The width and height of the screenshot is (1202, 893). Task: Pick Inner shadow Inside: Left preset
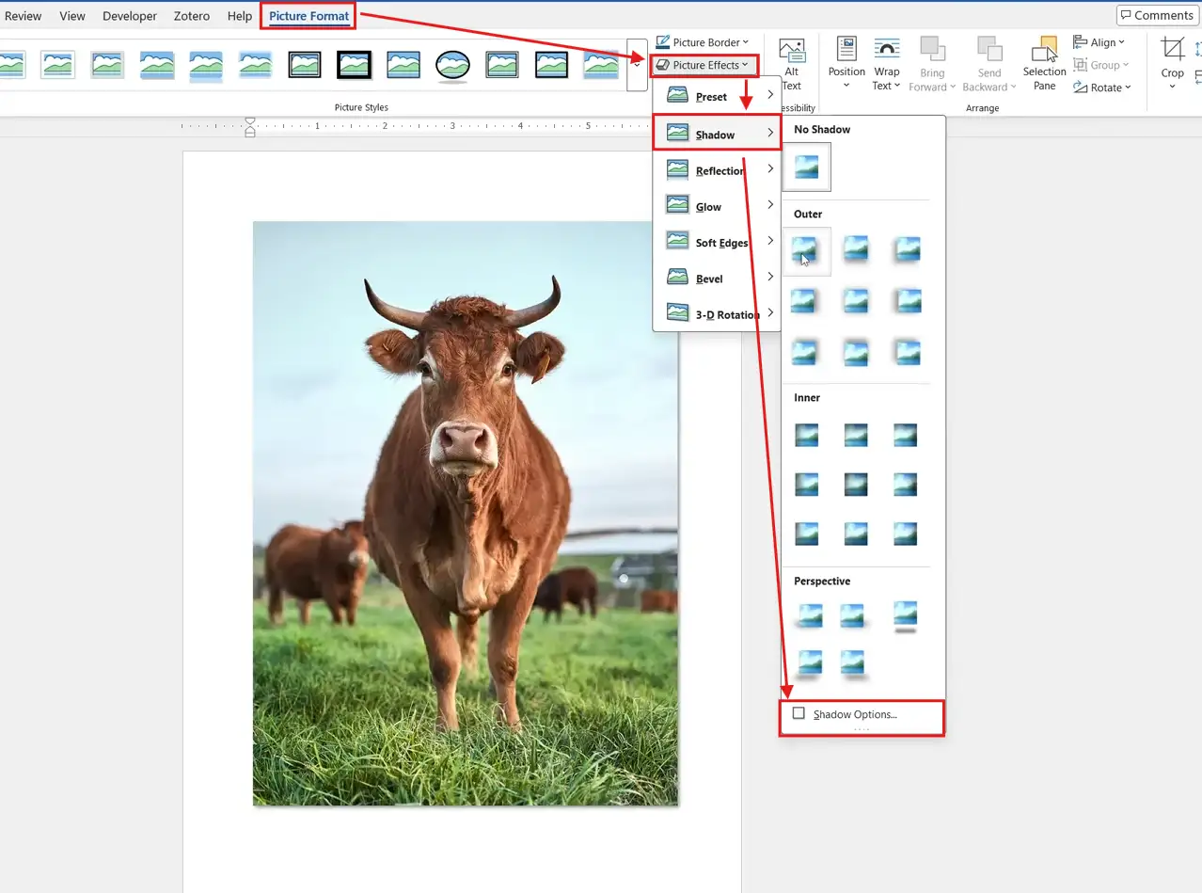coord(806,485)
